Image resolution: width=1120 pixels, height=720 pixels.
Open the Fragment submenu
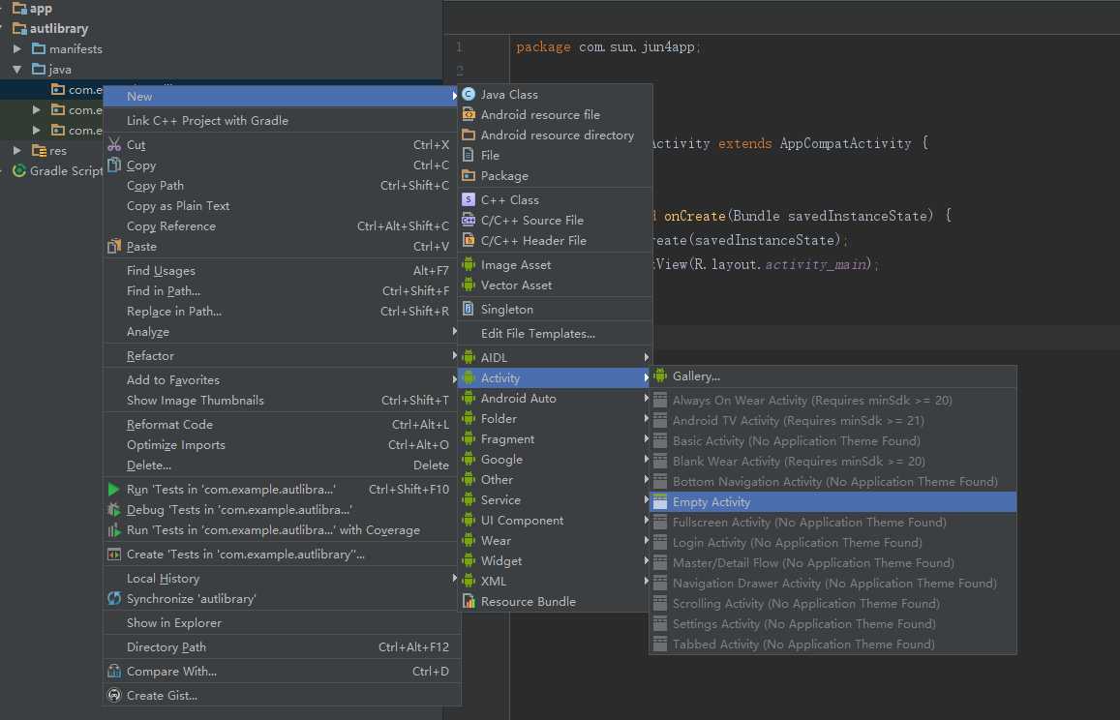[555, 439]
